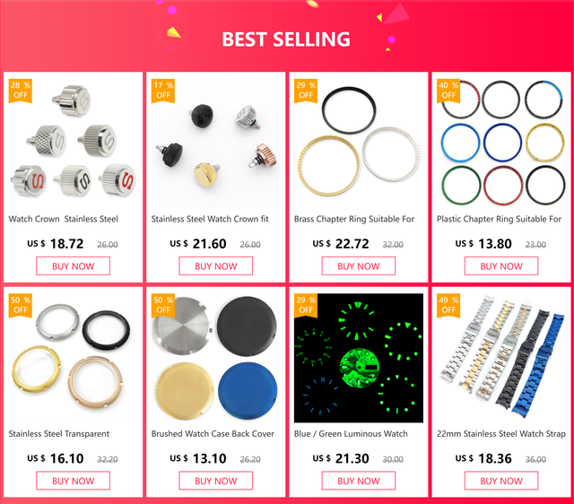This screenshot has width=574, height=504.
Task: Open the Stainless Steel Transparent case back image
Action: click(73, 358)
